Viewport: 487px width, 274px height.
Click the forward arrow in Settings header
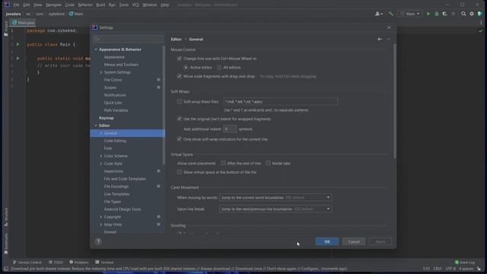click(389, 39)
